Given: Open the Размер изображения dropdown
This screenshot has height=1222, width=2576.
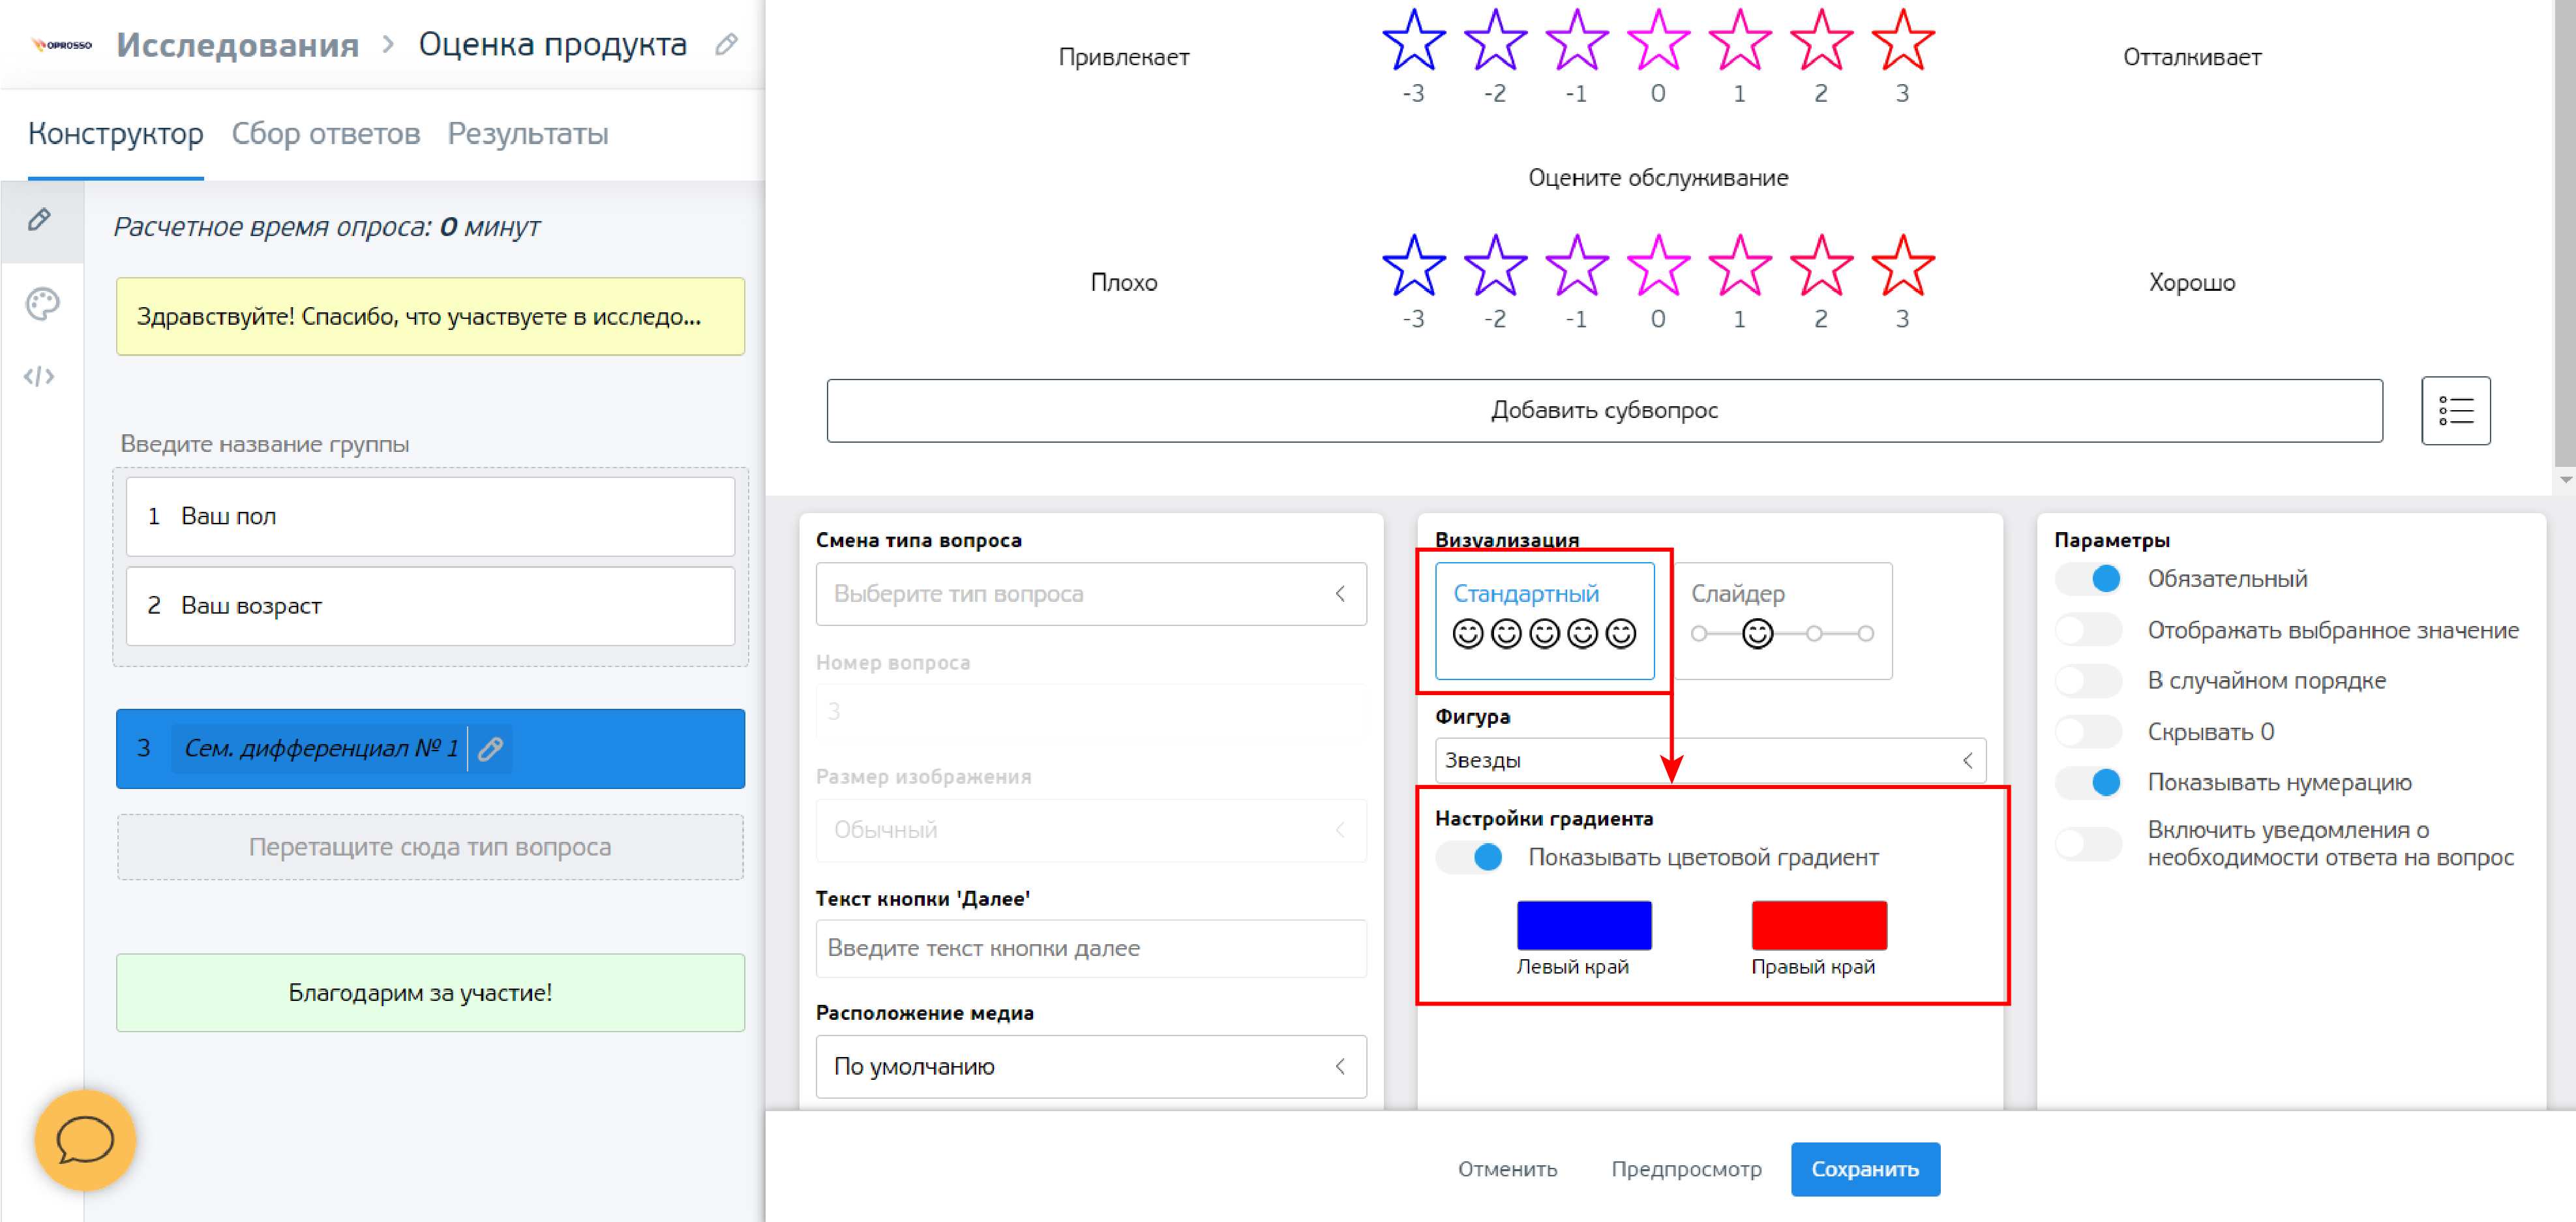Looking at the screenshot, I should point(1091,830).
